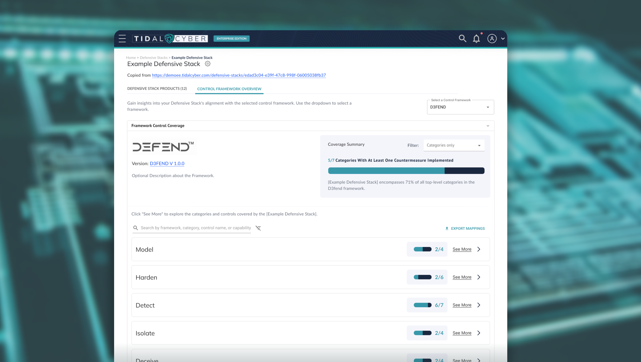Image resolution: width=641 pixels, height=362 pixels.
Task: Switch to Defensive Stack Products tab
Action: pyautogui.click(x=157, y=89)
